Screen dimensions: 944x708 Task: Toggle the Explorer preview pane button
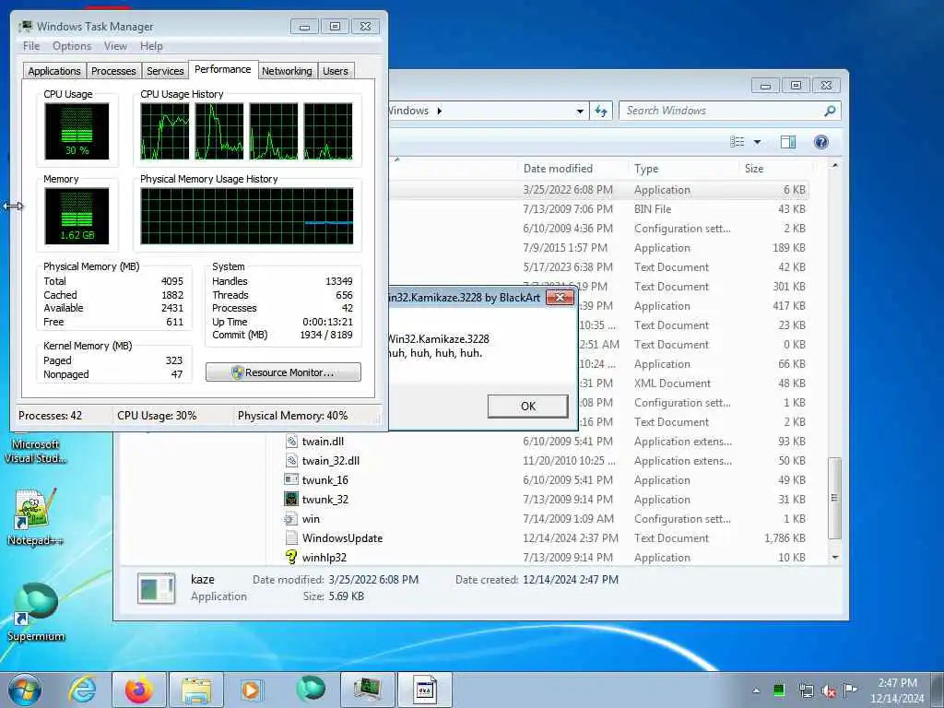(x=787, y=142)
